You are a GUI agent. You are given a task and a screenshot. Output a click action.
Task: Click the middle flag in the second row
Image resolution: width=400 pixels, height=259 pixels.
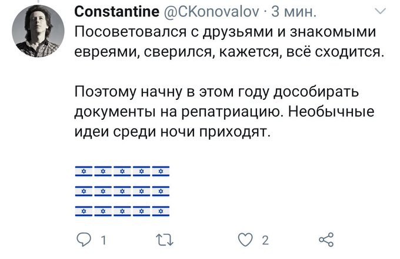[x=122, y=191]
